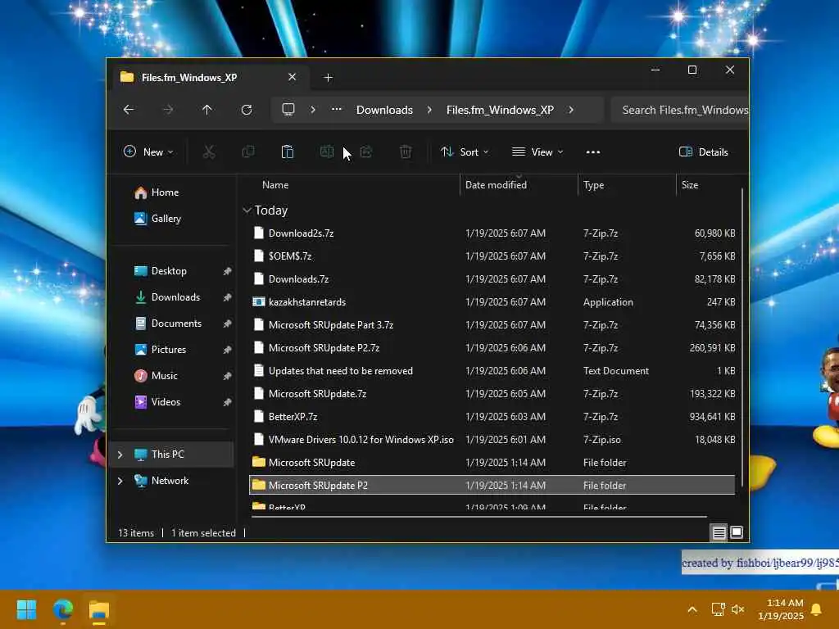Open the See more three-dots menu

click(x=593, y=152)
